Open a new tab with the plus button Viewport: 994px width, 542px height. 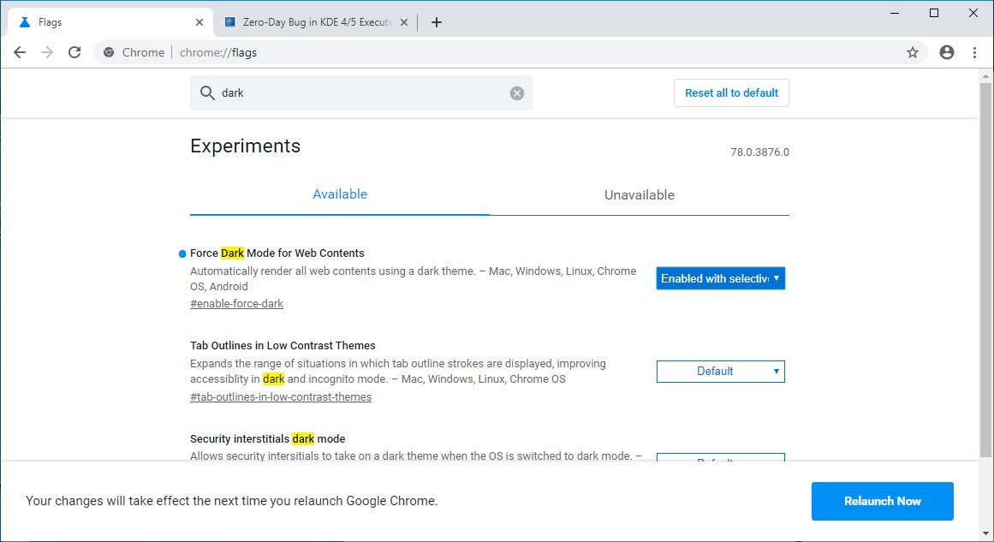[x=437, y=22]
